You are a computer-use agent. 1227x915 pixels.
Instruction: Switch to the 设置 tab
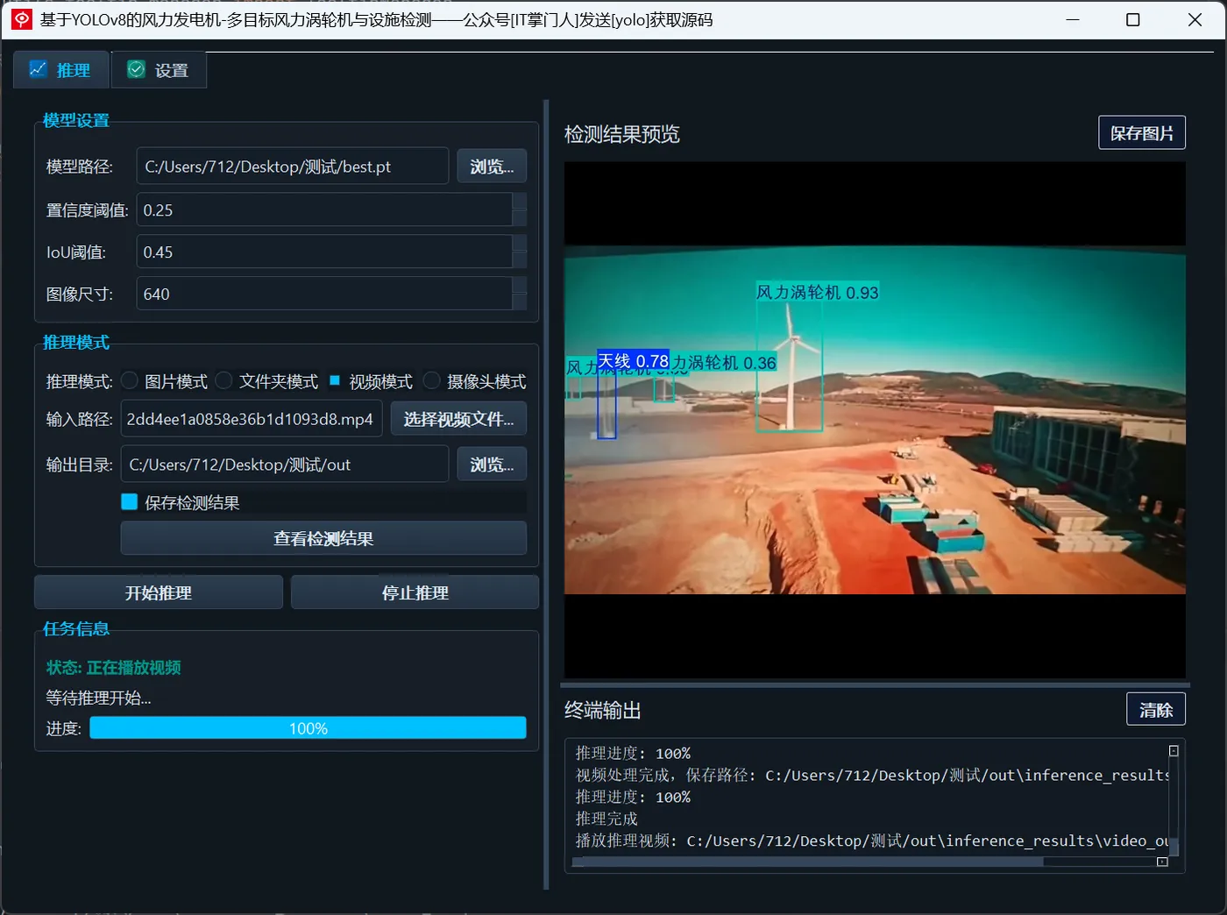tap(159, 70)
